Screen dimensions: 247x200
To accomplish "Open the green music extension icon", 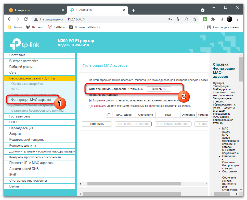I will [205, 19].
